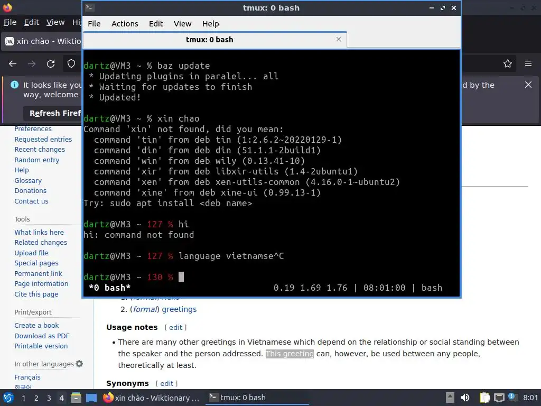The image size is (541, 406).
Task: Select the tmux: 0 bash terminal tab
Action: tap(214, 40)
